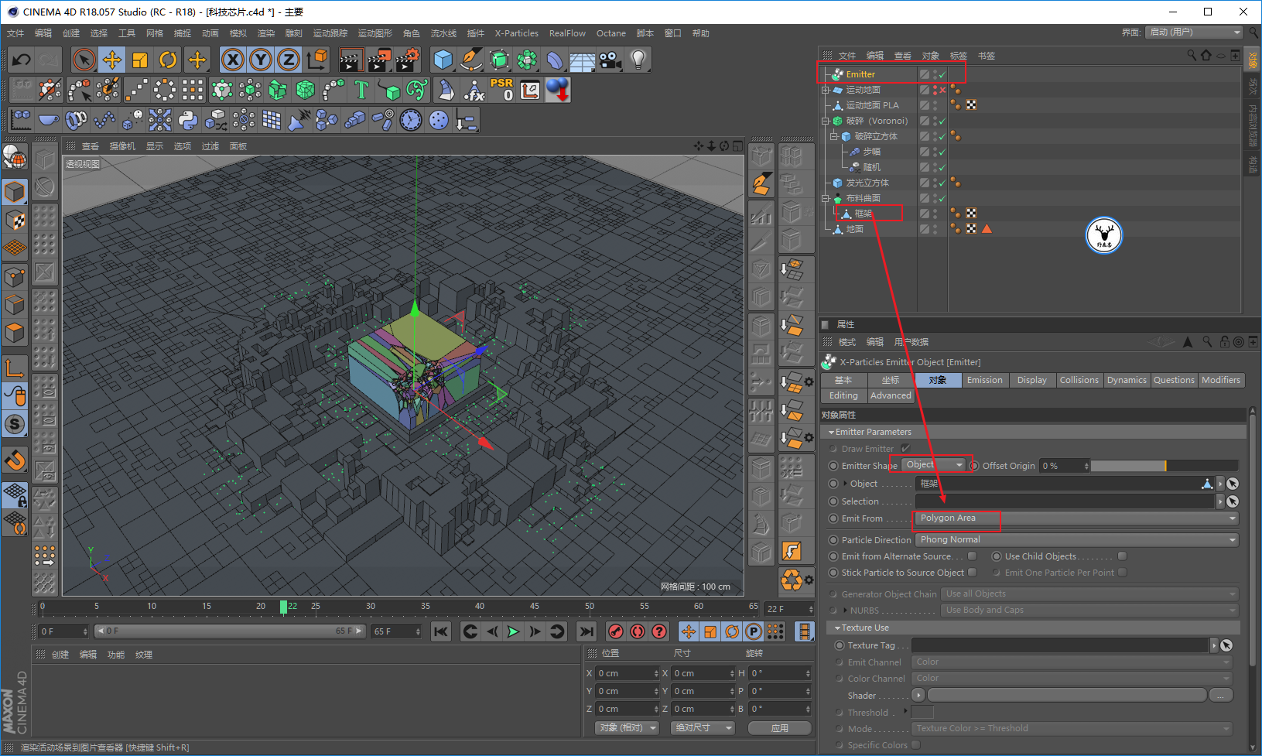Toggle the green check for 发光立方体

point(942,183)
